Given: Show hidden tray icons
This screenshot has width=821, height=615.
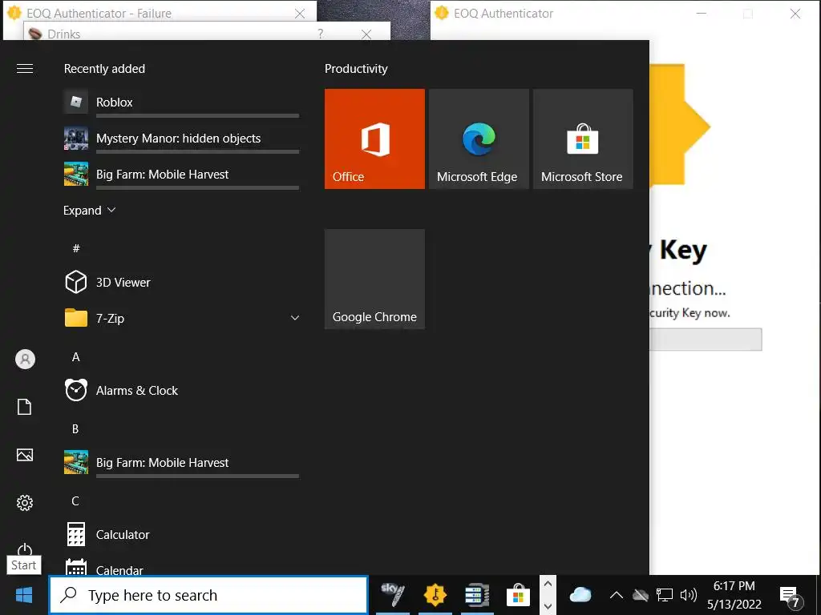Looking at the screenshot, I should 617,595.
